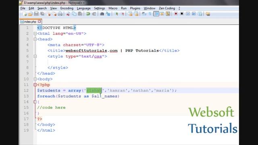Save the document with the floppy icon
This screenshot has width=258, height=145.
(x=36, y=14)
